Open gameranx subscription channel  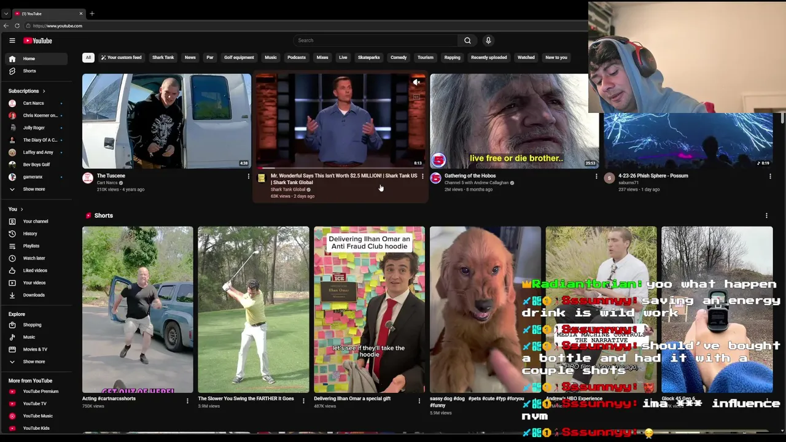(37, 177)
